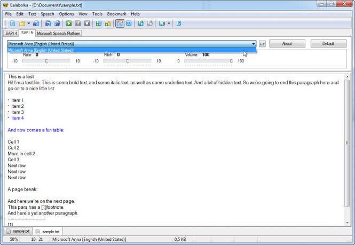
Task: Pause speech with the Pause icon
Action: pos(77,23)
